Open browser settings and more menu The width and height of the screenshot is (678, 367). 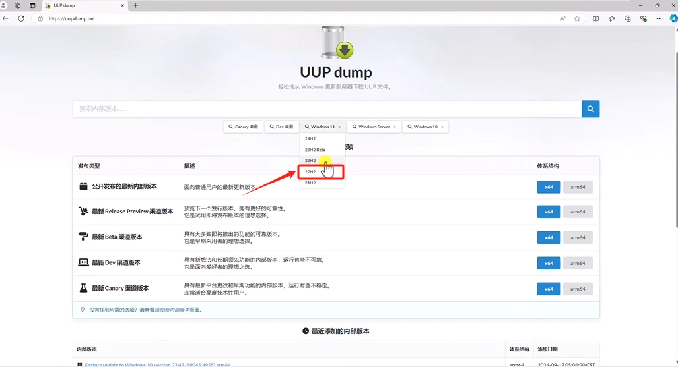point(659,18)
